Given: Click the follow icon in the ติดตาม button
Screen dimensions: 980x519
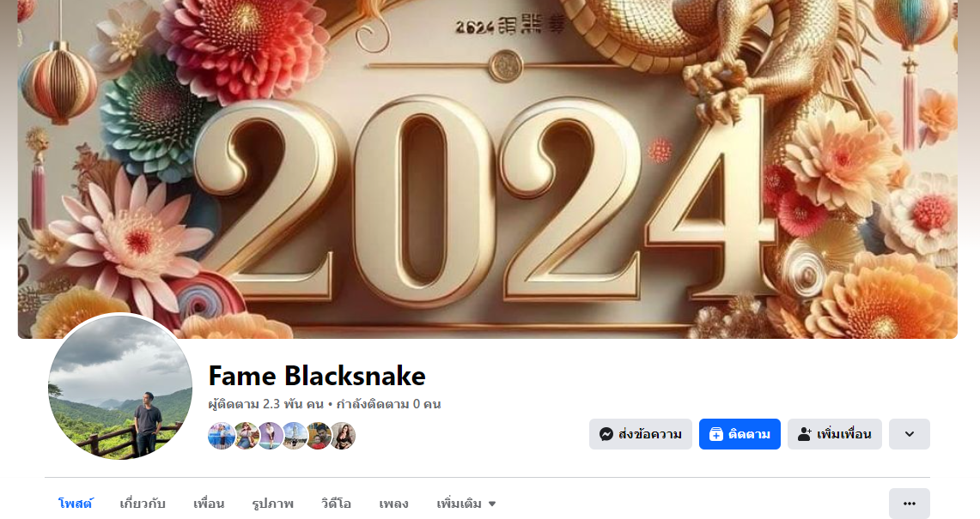Looking at the screenshot, I should 716,434.
